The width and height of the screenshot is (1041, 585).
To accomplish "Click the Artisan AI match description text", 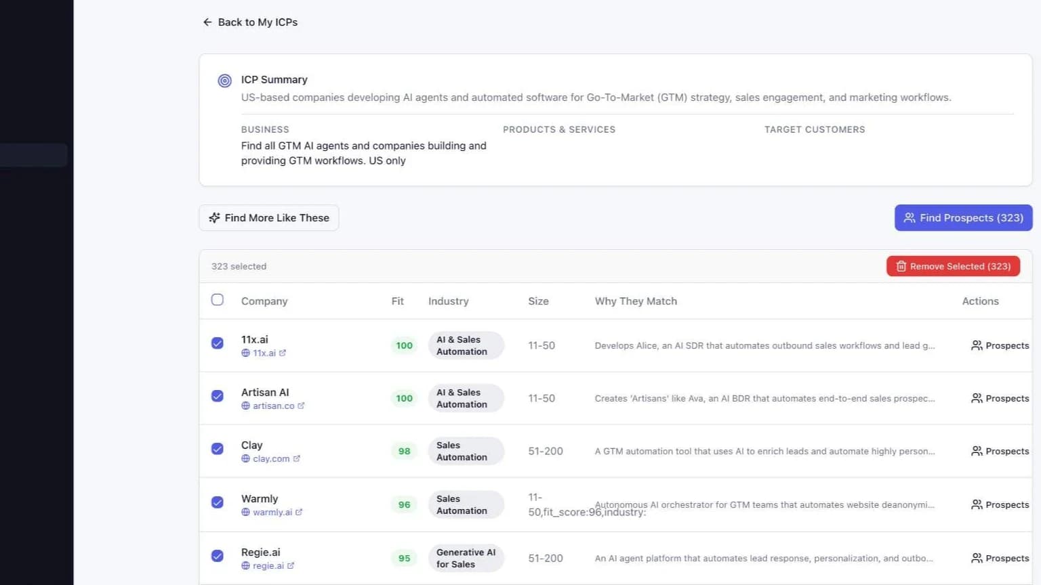I will [764, 398].
